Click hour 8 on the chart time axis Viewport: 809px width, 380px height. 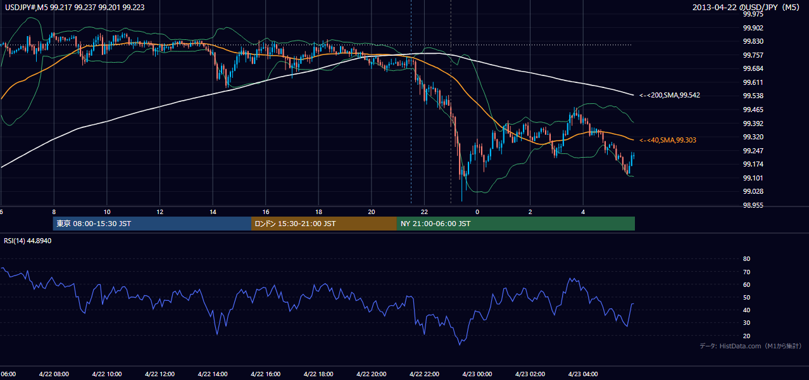point(54,212)
